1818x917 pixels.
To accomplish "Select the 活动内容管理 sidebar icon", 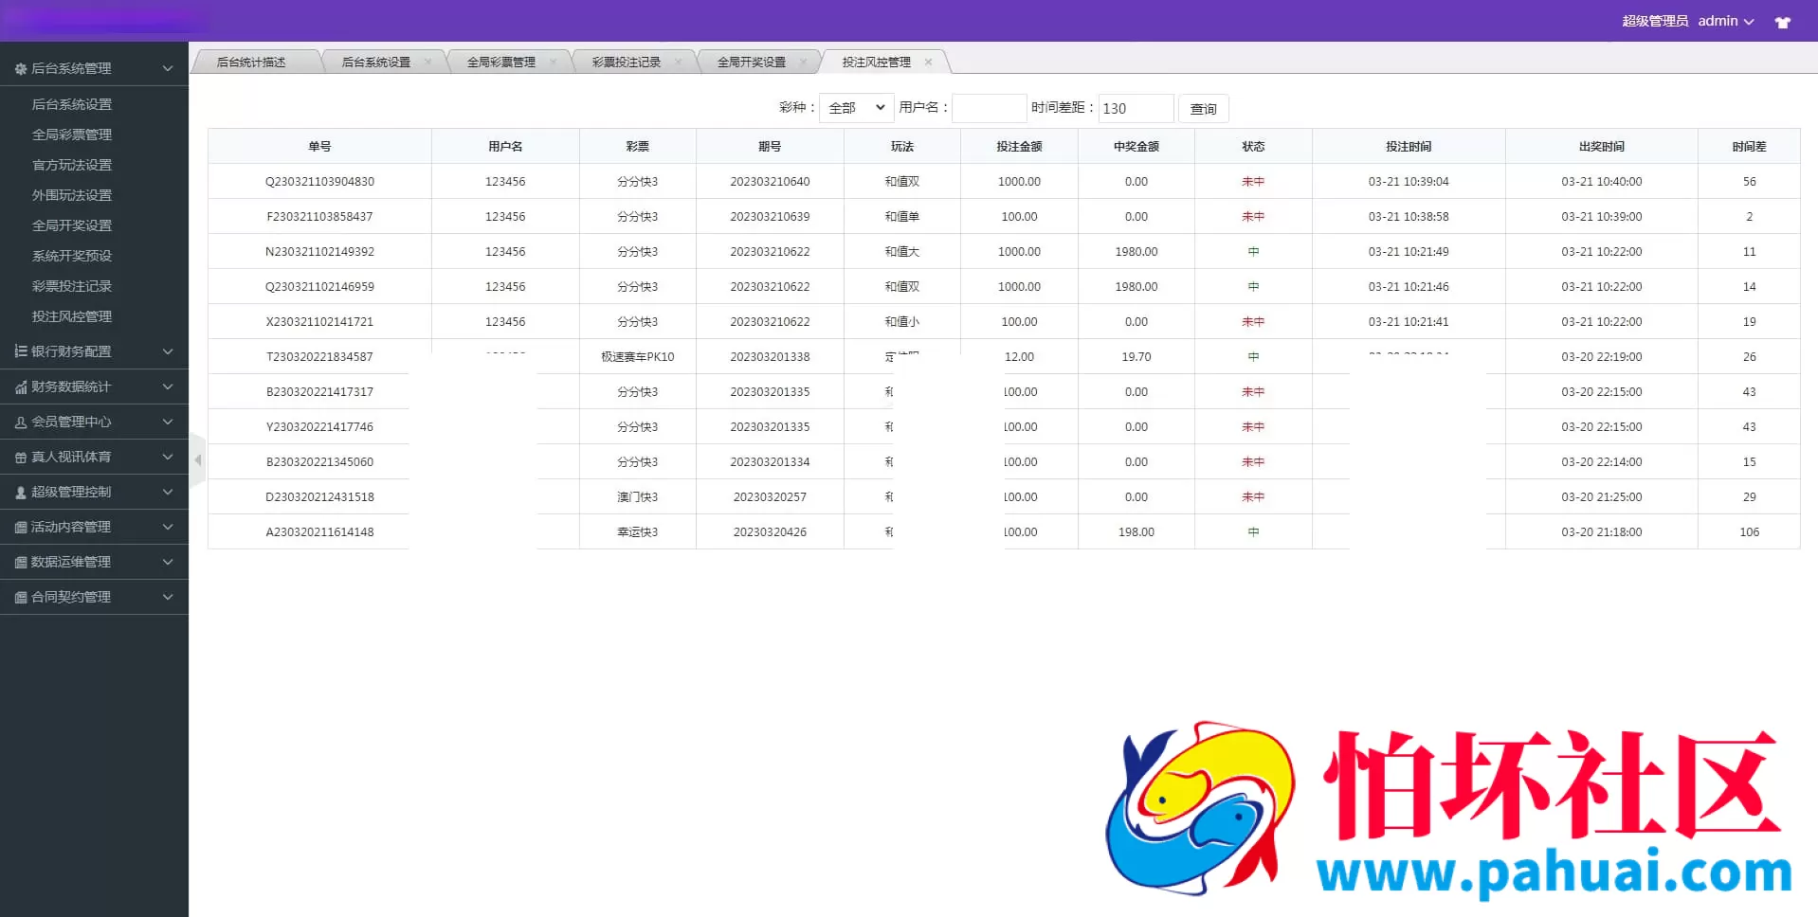I will pyautogui.click(x=19, y=527).
